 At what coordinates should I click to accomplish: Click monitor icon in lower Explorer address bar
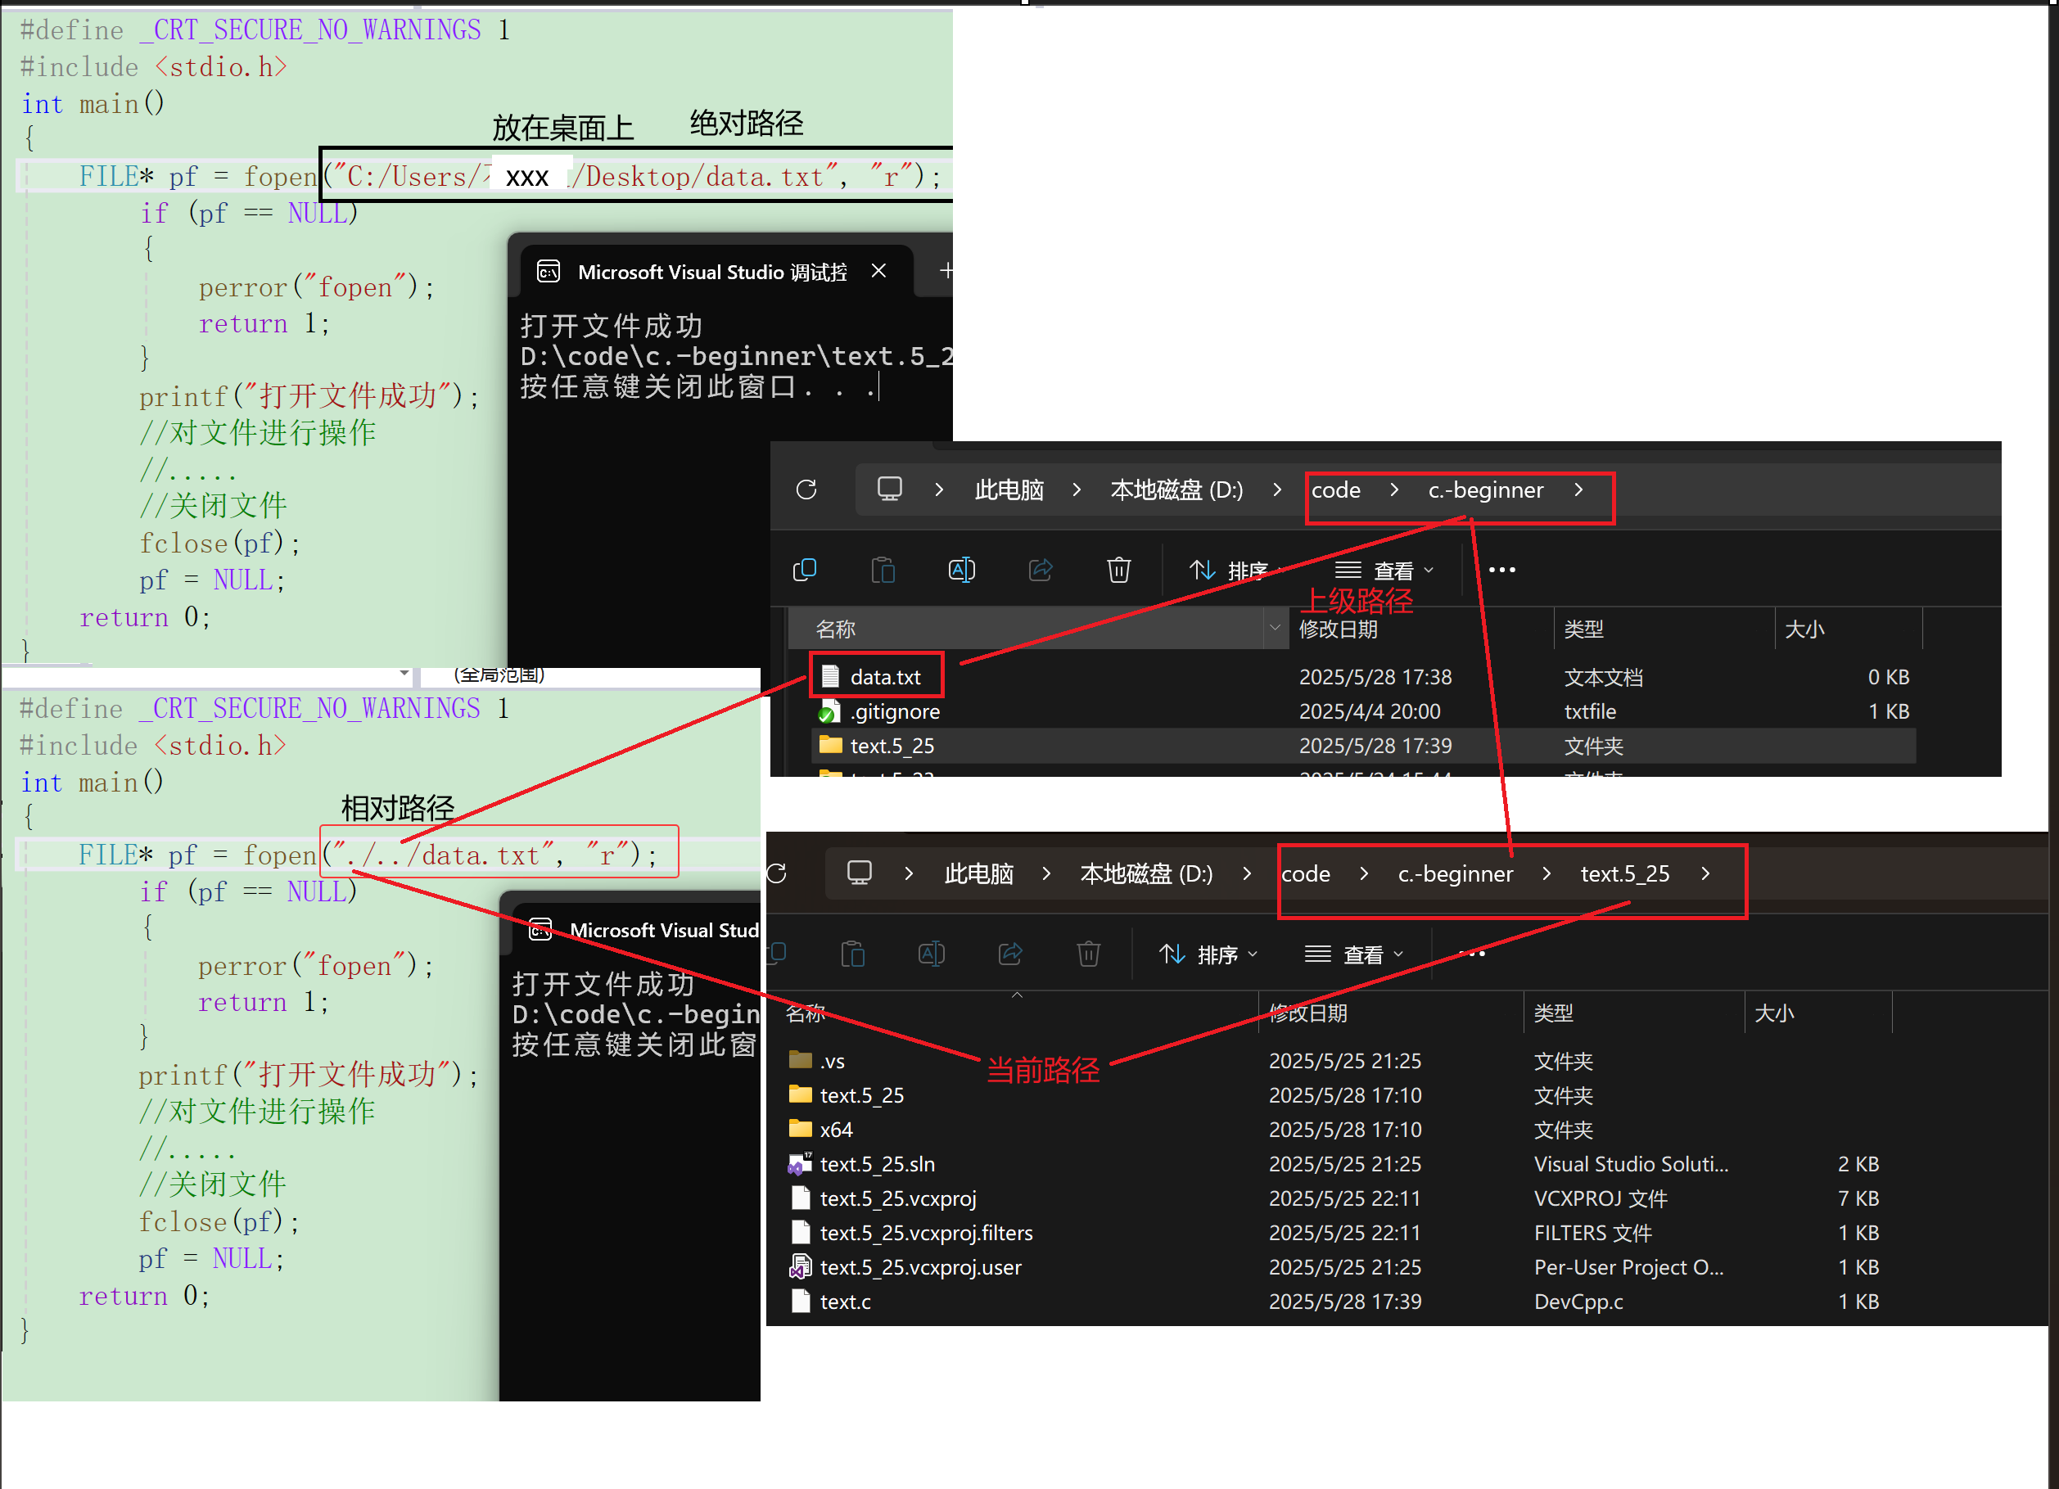pyautogui.click(x=859, y=873)
